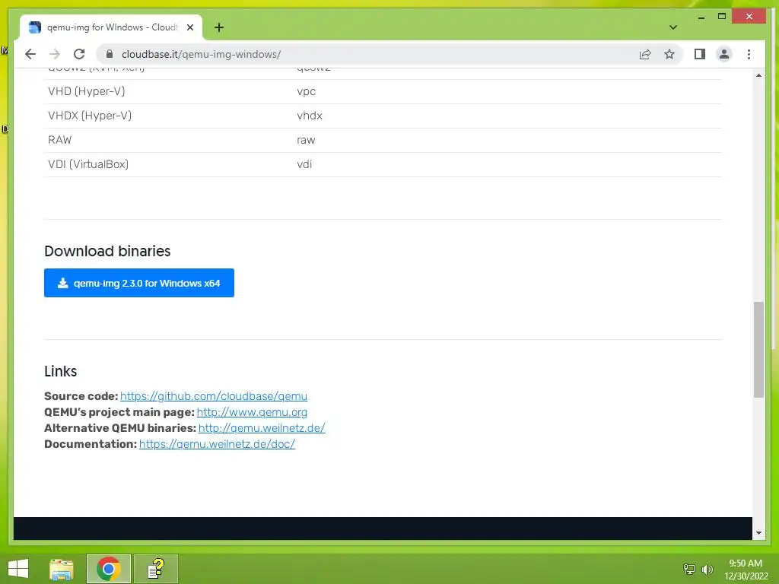Open the help question-mark taskbar app
The image size is (779, 584).
156,569
